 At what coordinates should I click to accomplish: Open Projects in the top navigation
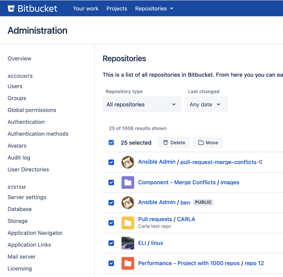(x=117, y=8)
